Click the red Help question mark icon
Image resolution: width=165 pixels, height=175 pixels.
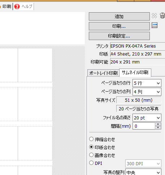[x=17, y=6]
